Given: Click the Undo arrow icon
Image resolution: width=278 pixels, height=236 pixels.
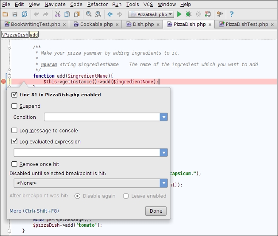Looking at the screenshot, I should [x=36, y=14].
